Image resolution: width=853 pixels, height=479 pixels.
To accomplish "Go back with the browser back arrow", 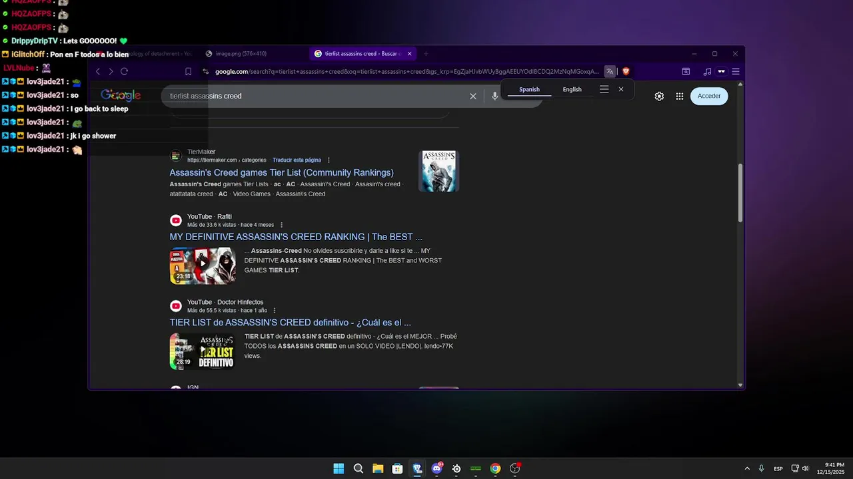I will pos(98,71).
